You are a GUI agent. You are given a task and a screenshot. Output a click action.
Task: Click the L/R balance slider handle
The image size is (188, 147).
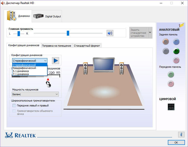19,34
